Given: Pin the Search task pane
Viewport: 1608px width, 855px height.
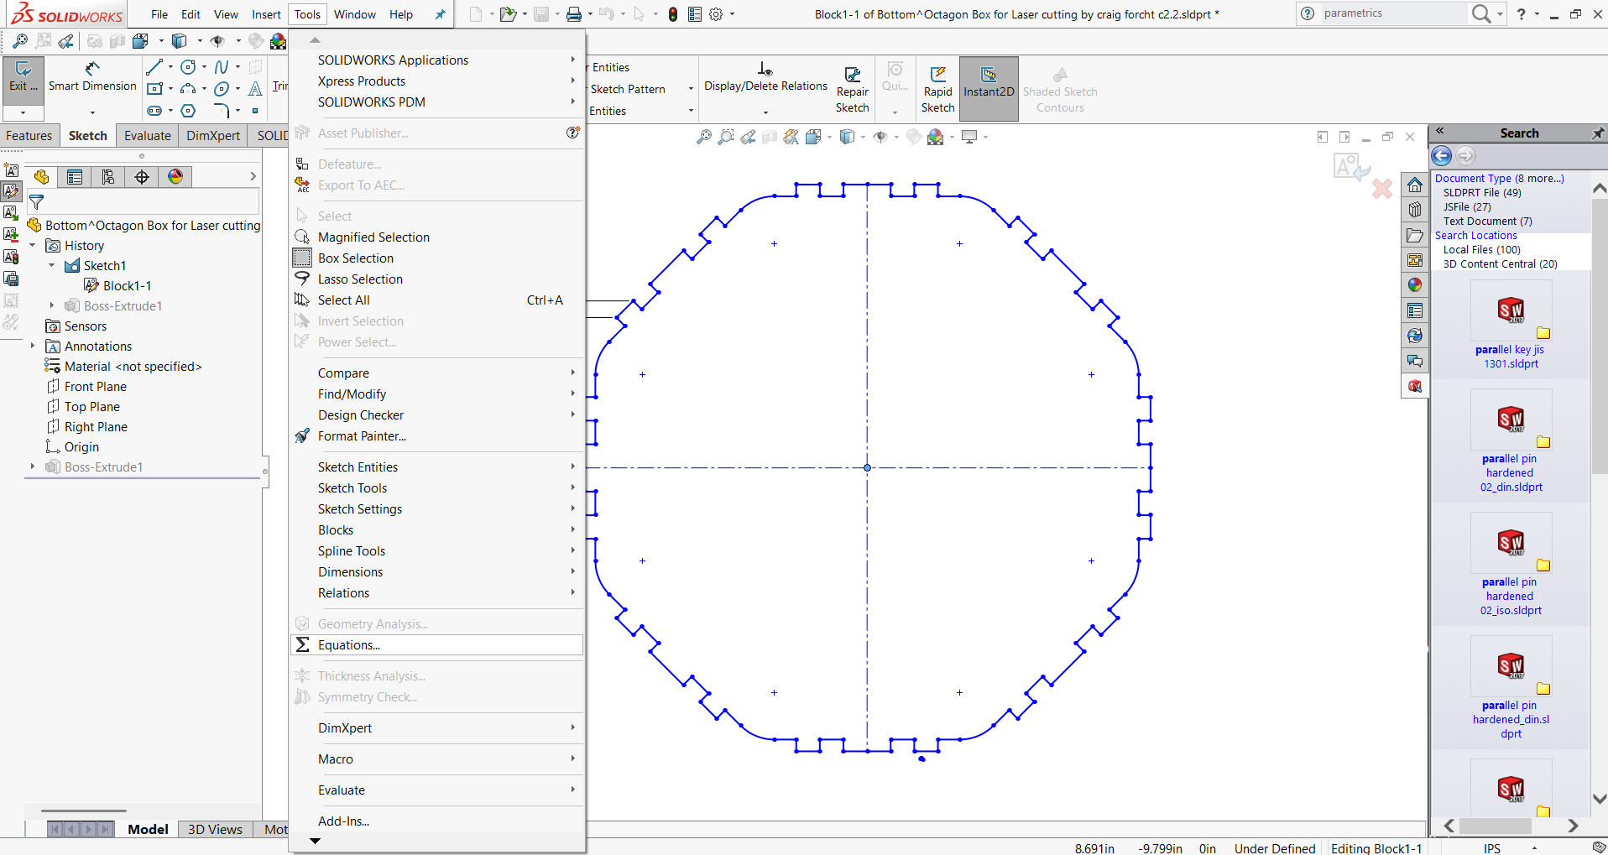Looking at the screenshot, I should tap(1598, 133).
